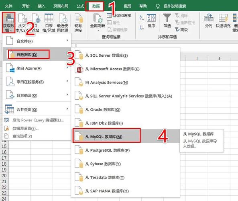Image resolution: width=238 pixels, height=201 pixels.
Task: Choose 从 PostgreSQL 数据库(P)
Action: [126, 150]
